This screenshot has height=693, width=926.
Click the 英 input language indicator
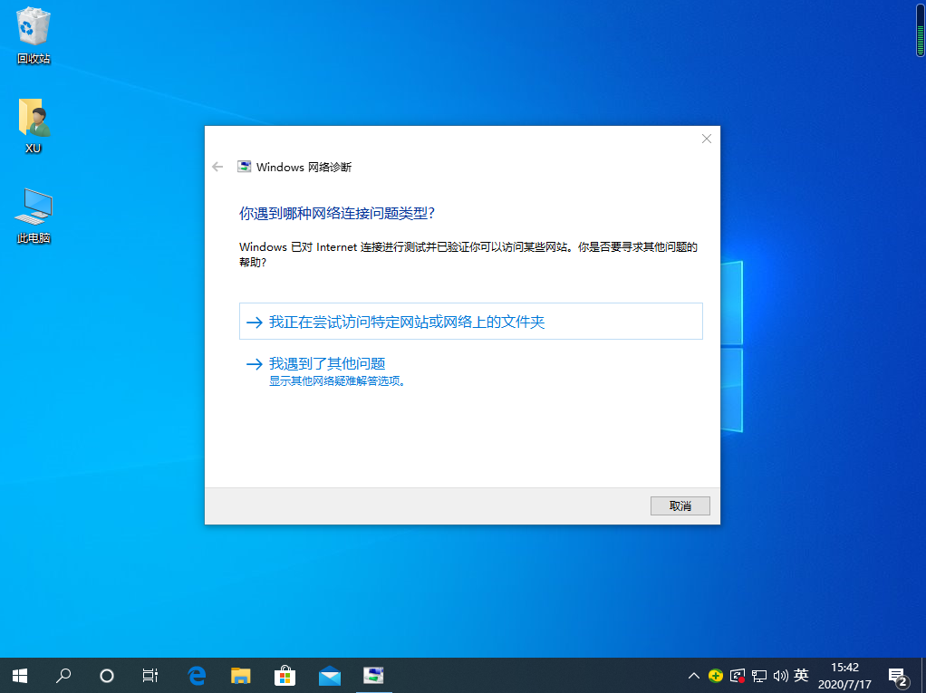801,675
